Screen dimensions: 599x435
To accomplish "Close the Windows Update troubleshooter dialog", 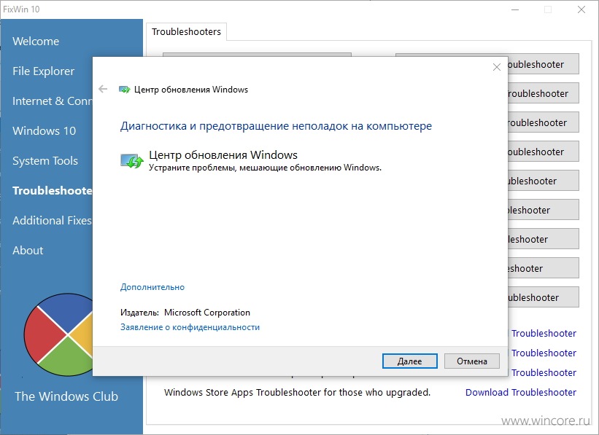I will (x=497, y=67).
